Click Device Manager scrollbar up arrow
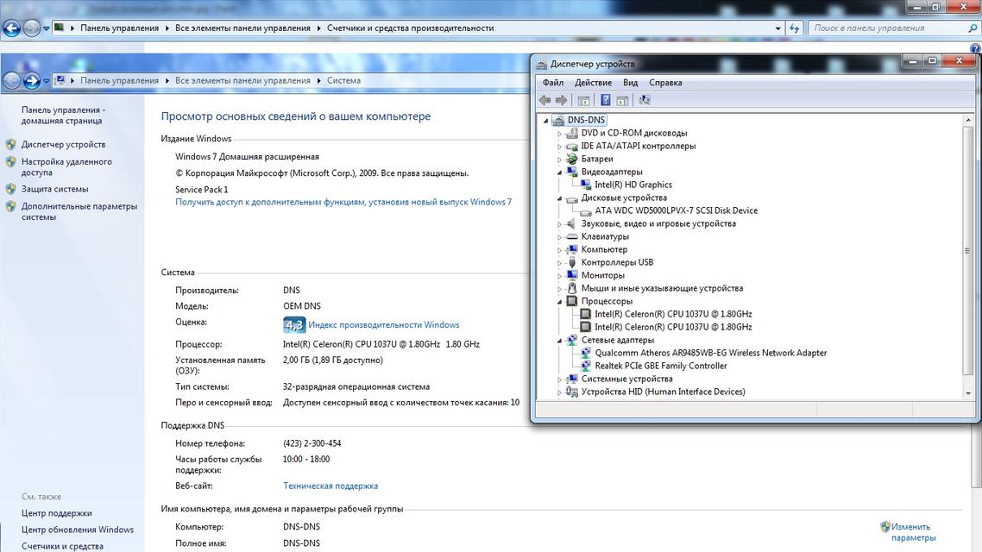Screen dimensions: 982x552 tap(968, 120)
